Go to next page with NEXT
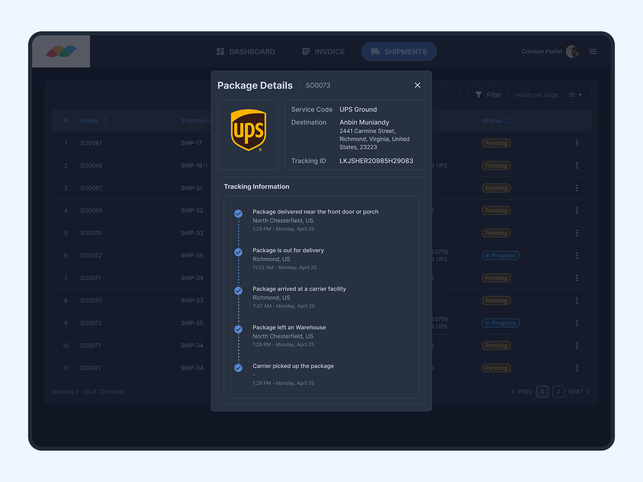 pos(580,392)
